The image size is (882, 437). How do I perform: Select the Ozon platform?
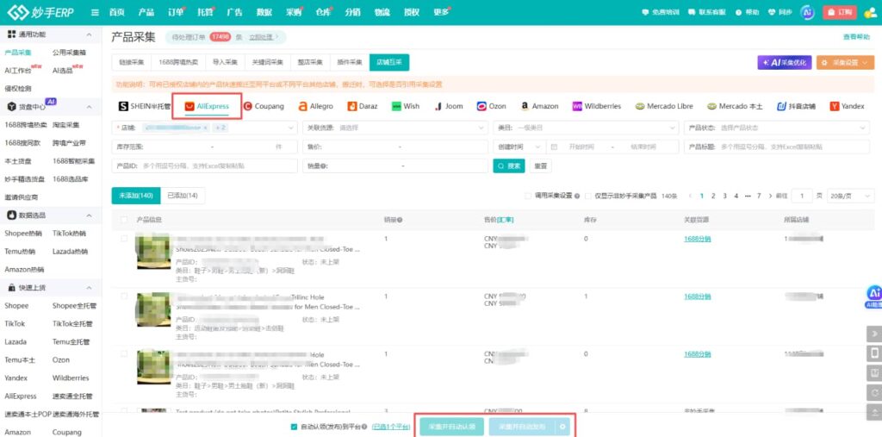tap(491, 106)
